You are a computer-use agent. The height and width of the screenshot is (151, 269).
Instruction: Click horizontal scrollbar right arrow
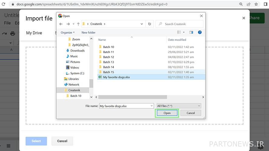tap(203, 97)
